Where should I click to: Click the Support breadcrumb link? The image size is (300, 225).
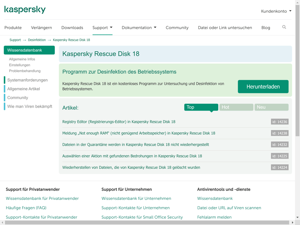click(x=15, y=40)
